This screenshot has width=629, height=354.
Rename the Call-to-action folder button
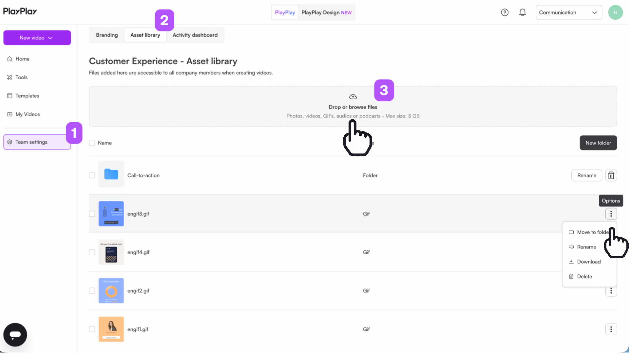coord(587,175)
